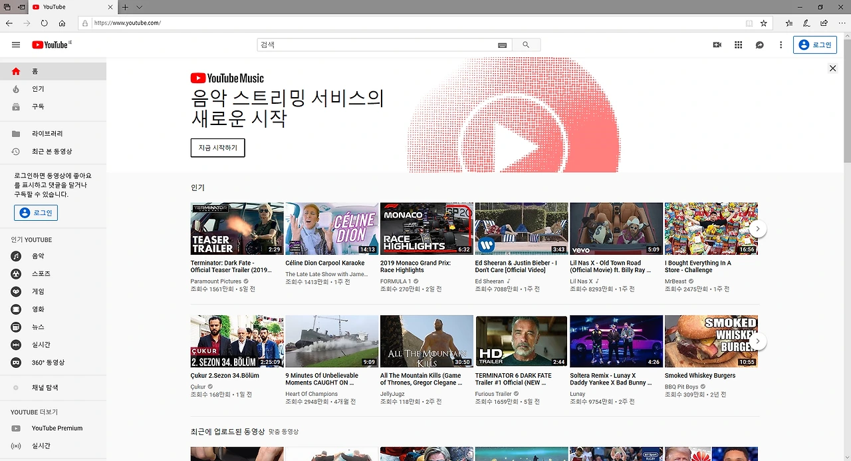Add page to favorites star icon
Screen dimensions: 851x461
pyautogui.click(x=764, y=23)
